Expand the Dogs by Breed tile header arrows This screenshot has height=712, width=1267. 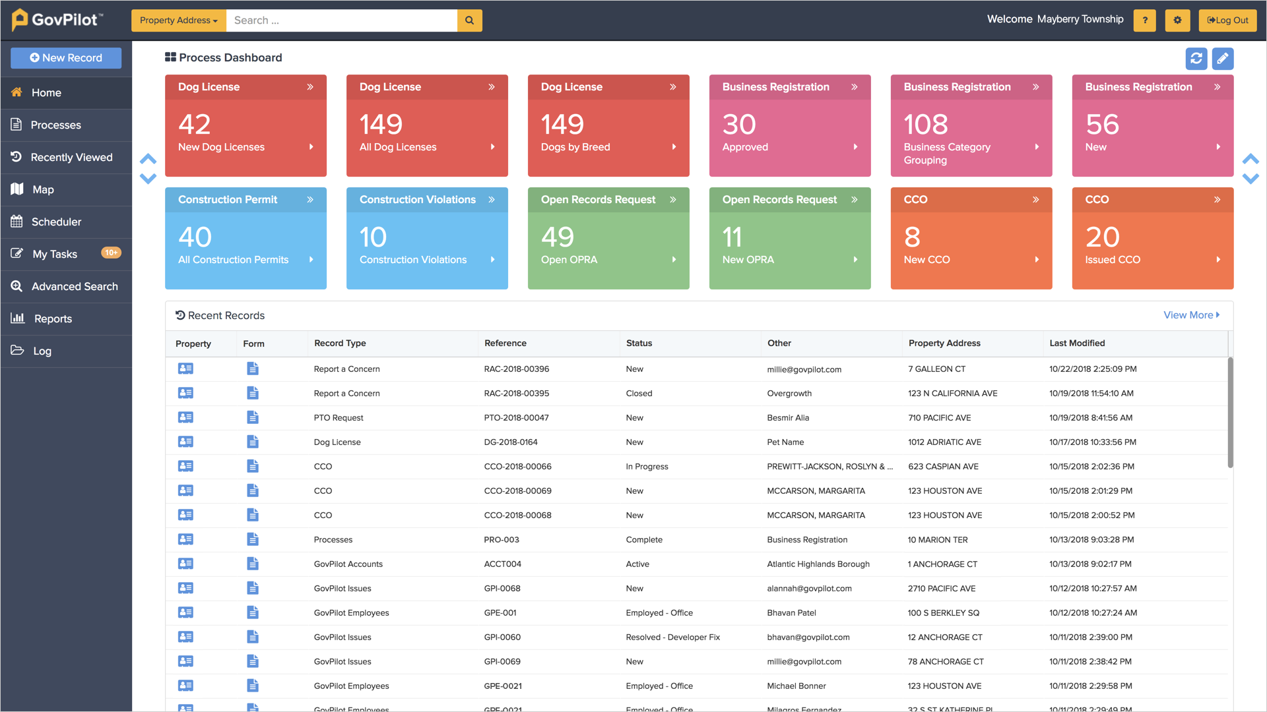pyautogui.click(x=673, y=87)
